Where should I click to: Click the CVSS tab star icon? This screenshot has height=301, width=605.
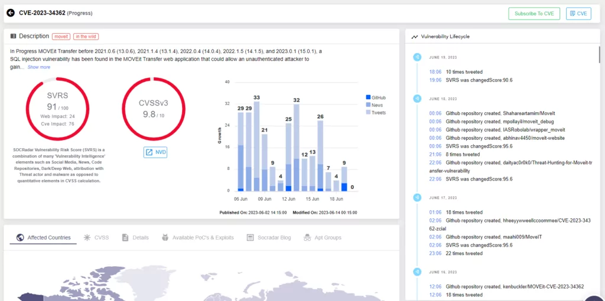pyautogui.click(x=87, y=237)
